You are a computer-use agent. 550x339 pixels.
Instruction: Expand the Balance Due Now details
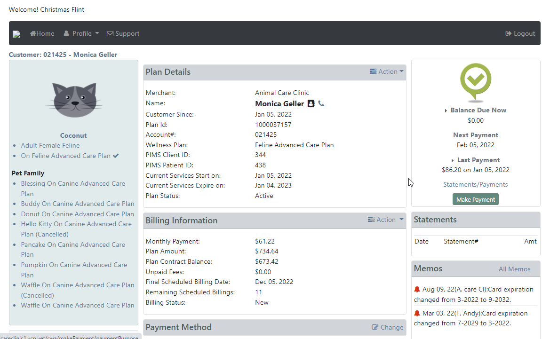[x=475, y=110]
